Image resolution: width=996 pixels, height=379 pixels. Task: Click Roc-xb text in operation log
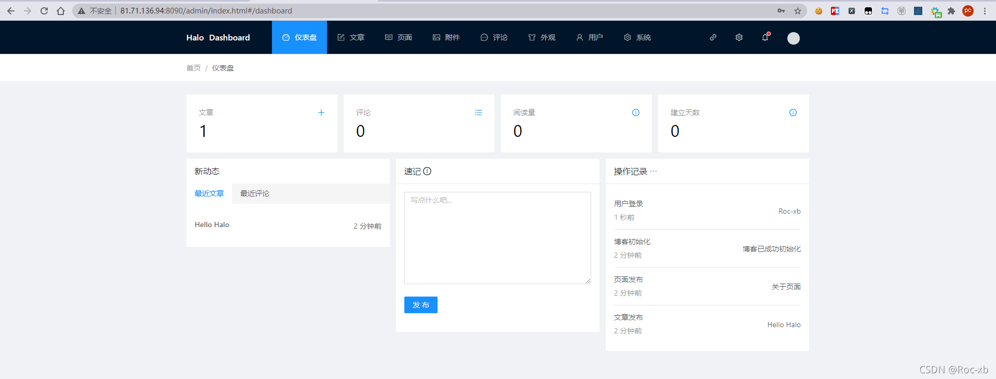789,211
